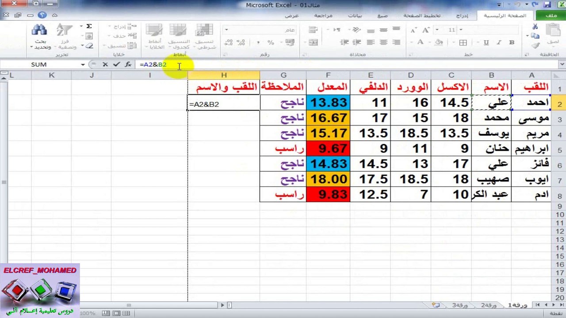Click the Copy icon

535,36
